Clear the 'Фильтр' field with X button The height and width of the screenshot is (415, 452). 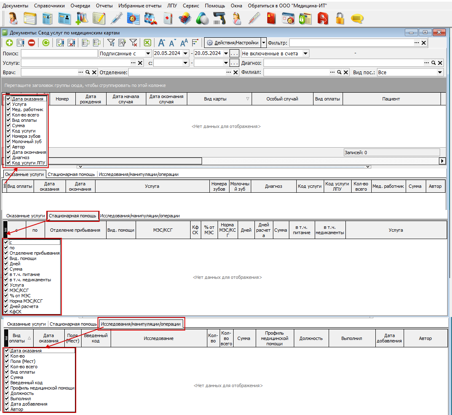pyautogui.click(x=423, y=43)
